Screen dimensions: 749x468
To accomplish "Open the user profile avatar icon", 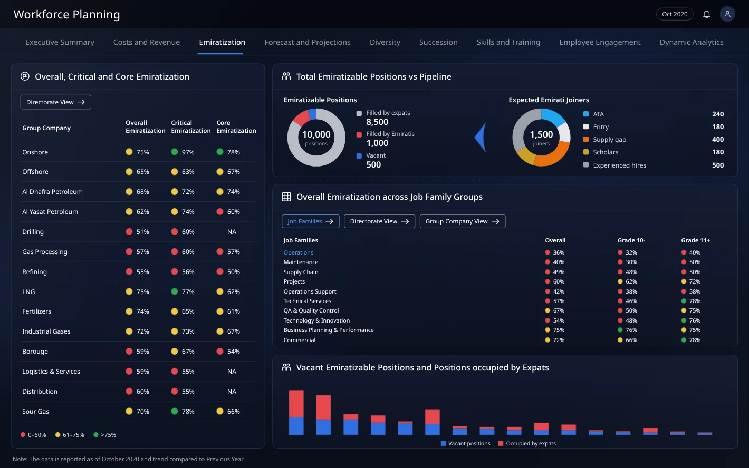I will tap(727, 14).
